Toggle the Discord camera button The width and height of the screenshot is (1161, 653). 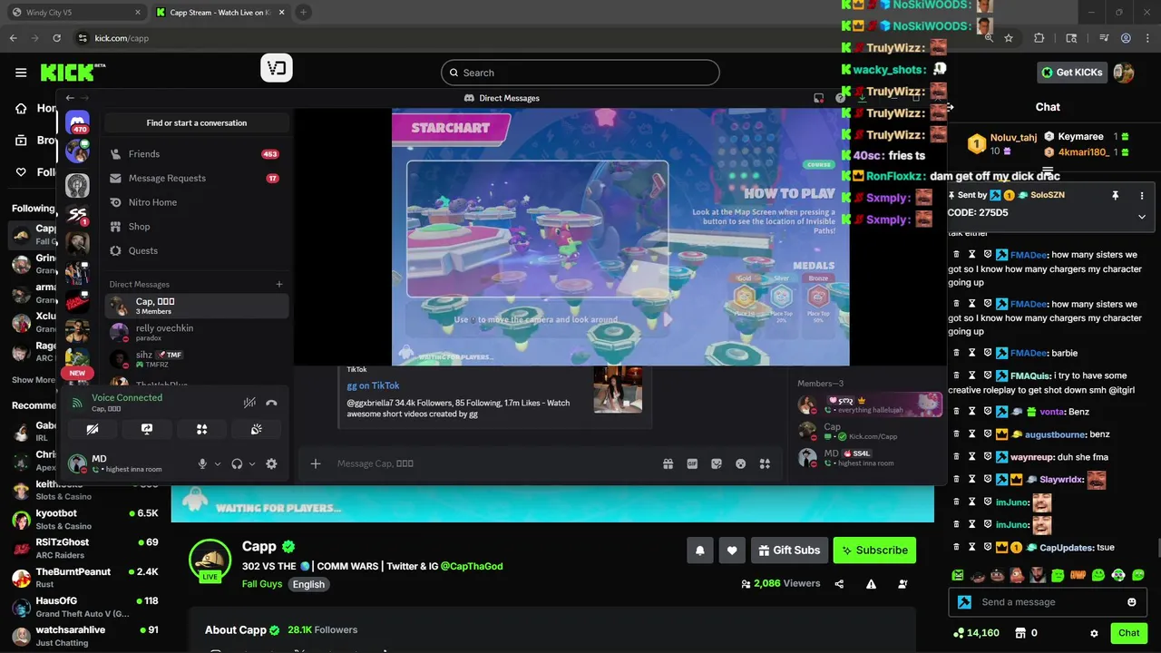[92, 429]
